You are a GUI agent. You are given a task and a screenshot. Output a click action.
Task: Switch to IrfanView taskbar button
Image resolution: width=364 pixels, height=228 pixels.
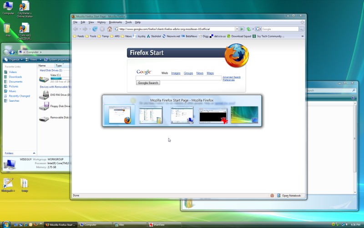pyautogui.click(x=164, y=225)
